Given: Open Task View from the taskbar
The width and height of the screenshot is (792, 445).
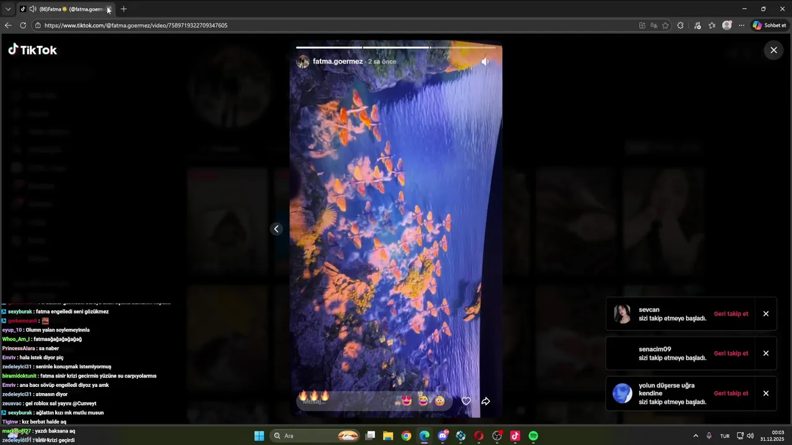Looking at the screenshot, I should point(370,436).
